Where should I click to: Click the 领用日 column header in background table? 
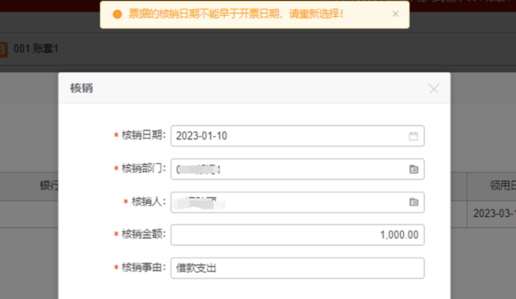click(x=503, y=186)
